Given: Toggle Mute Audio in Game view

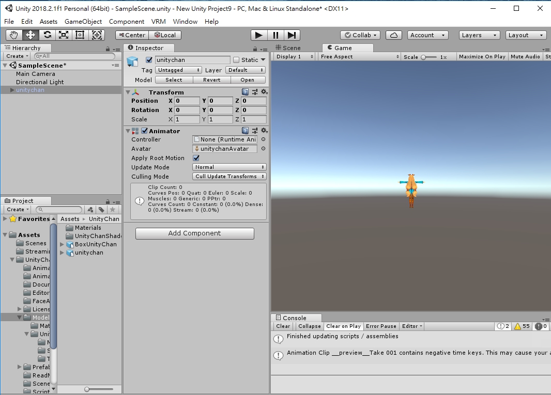Looking at the screenshot, I should tap(525, 56).
